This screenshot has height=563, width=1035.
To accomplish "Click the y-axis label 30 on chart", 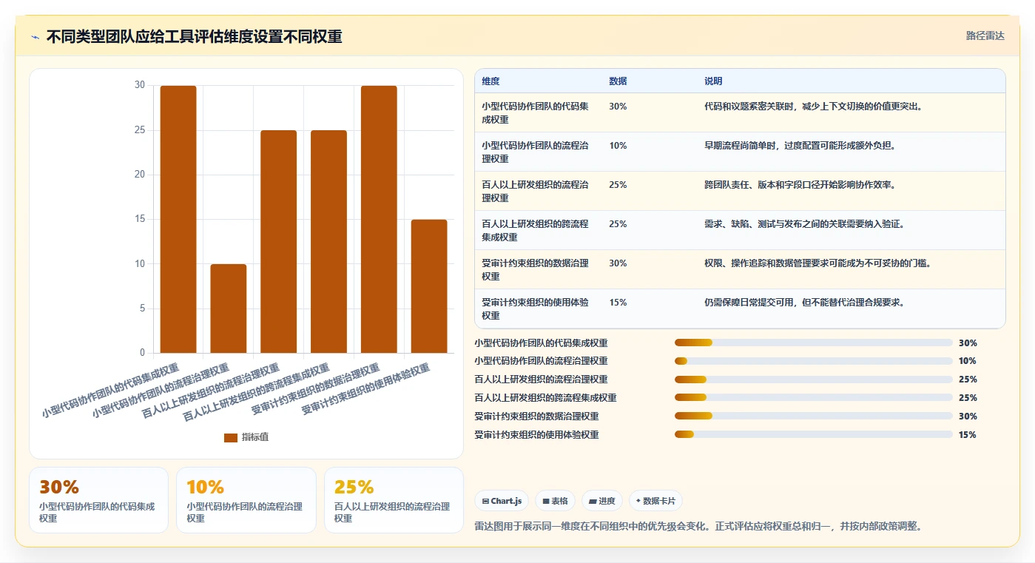I will (140, 85).
